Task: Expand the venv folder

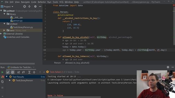Action: point(4,30)
